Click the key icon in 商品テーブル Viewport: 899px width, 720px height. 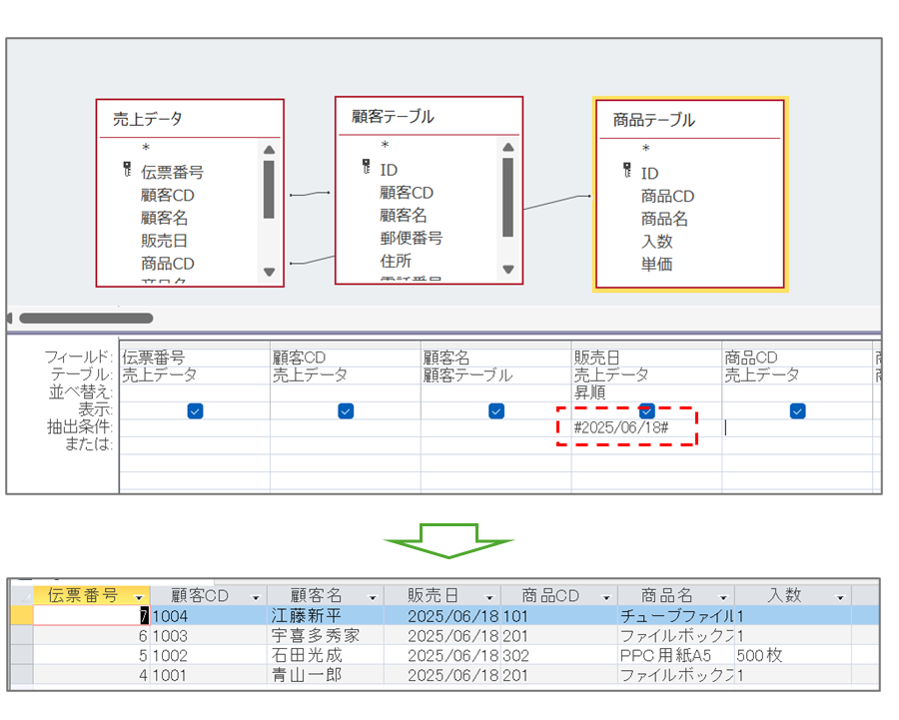click(626, 172)
